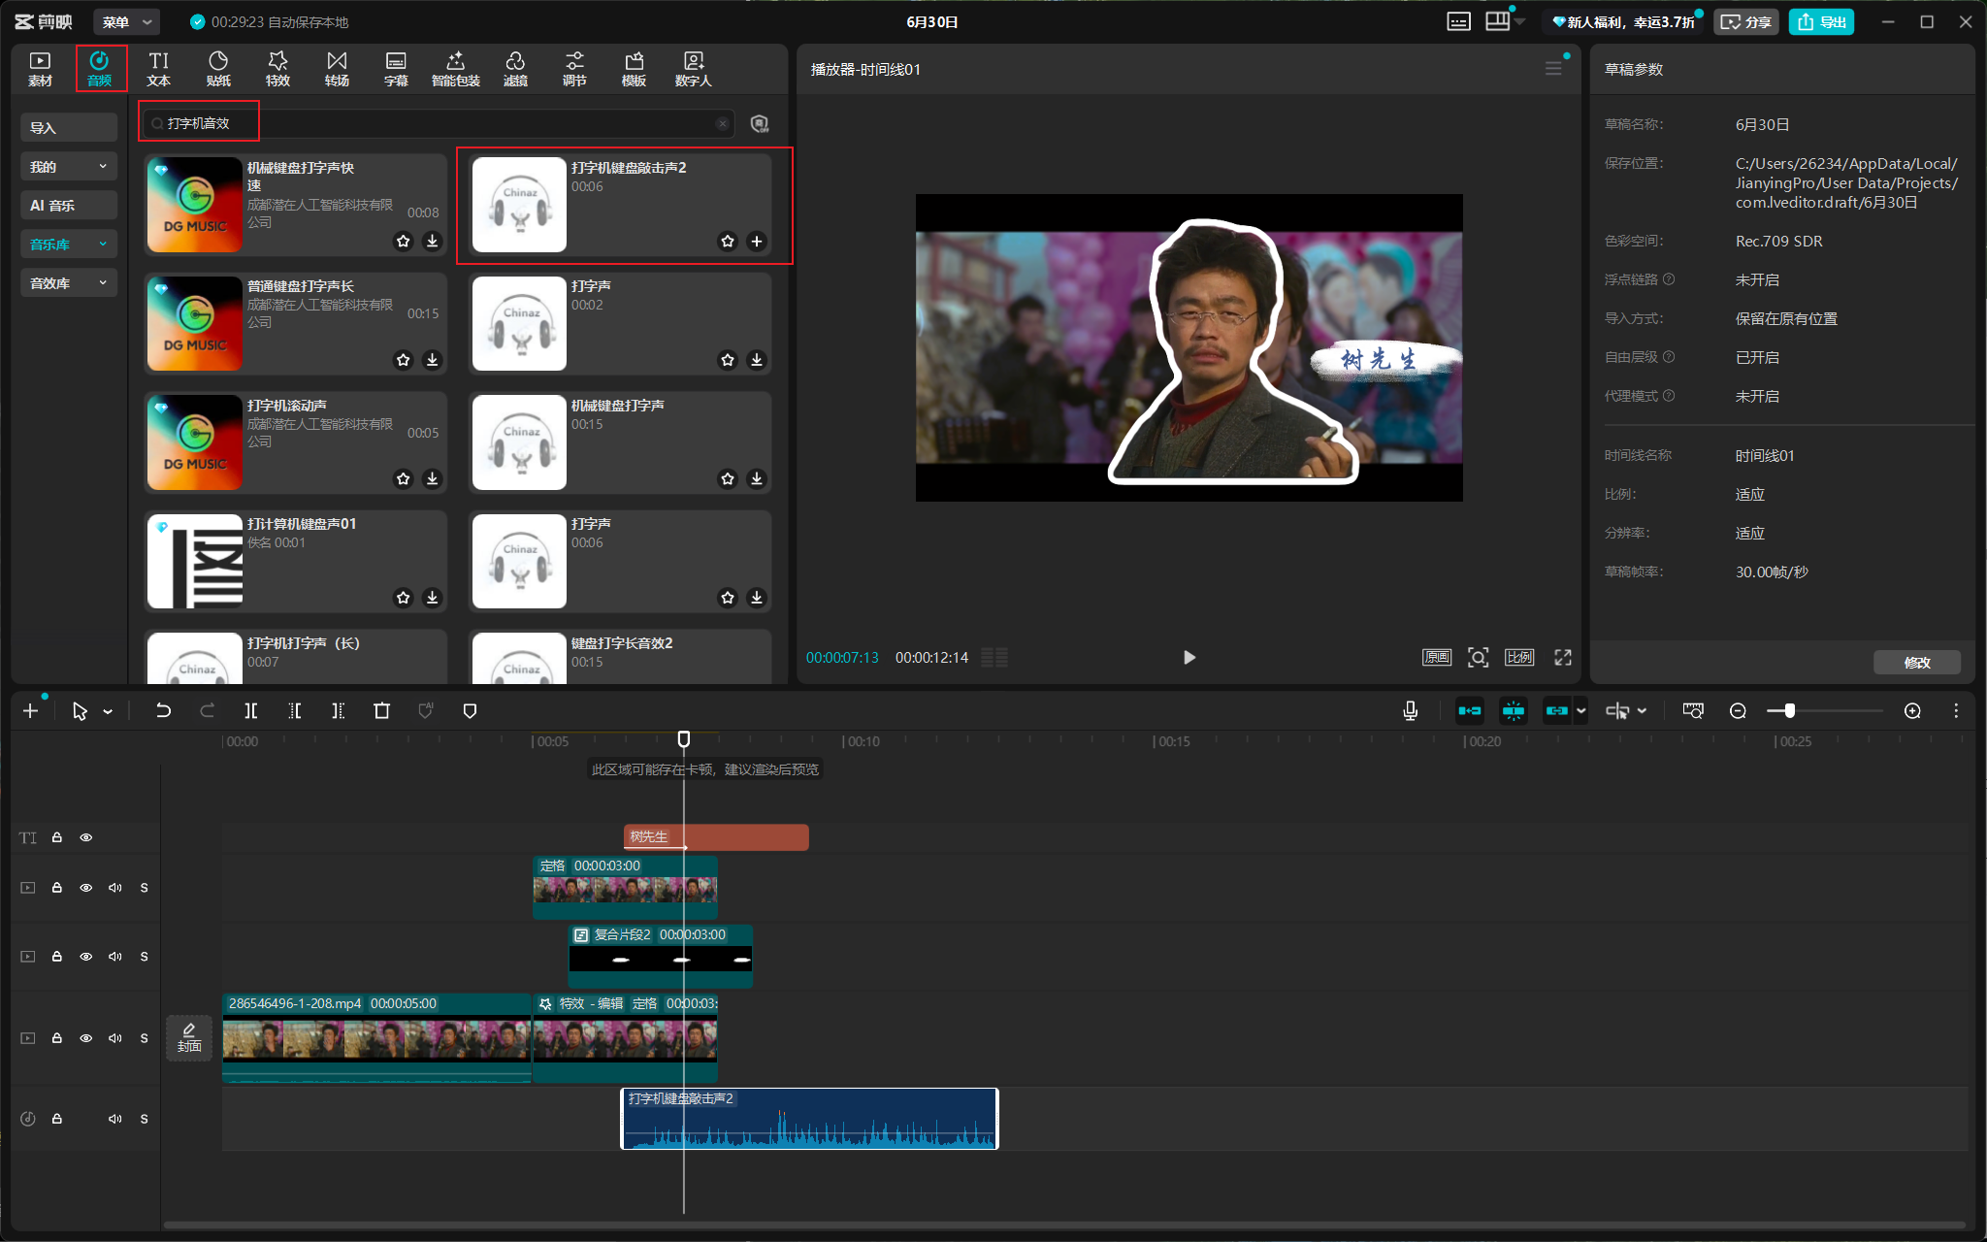1987x1242 pixels.
Task: Open the player panel menu
Action: [x=1553, y=69]
